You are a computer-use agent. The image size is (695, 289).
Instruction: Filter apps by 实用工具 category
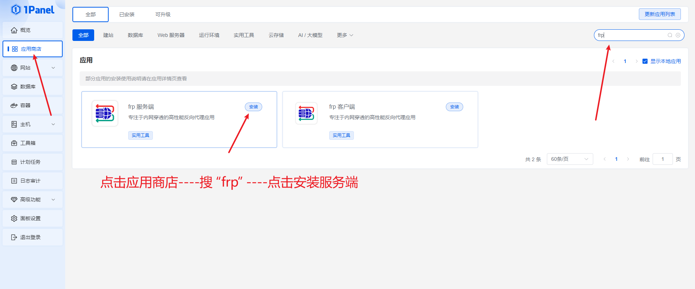(244, 35)
